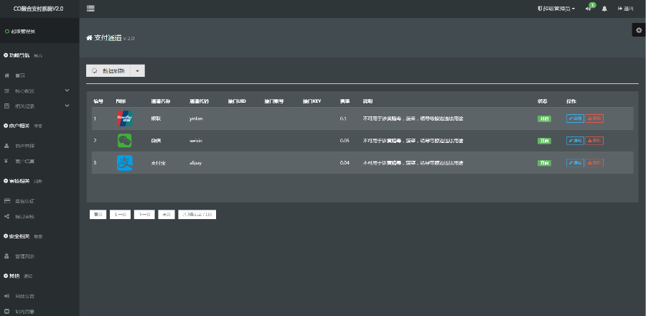Click the 超级管理员 online status in sidebar
The height and width of the screenshot is (316, 646).
20,32
